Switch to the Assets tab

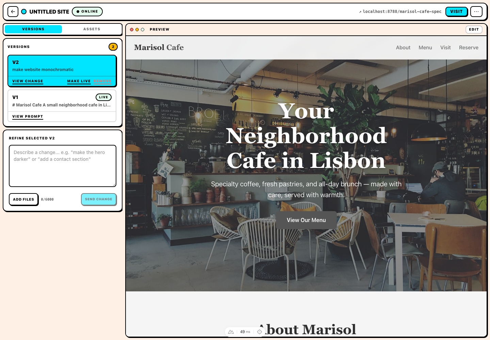pos(92,29)
